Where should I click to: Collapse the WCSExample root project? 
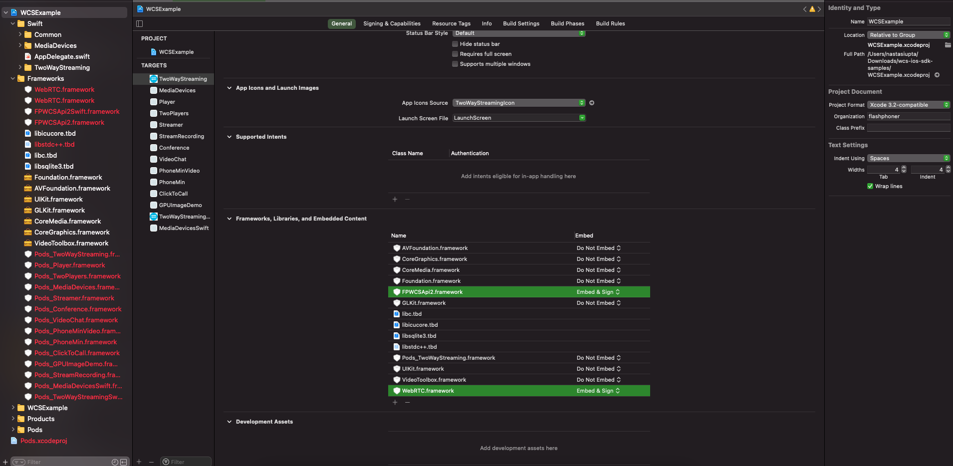(6, 12)
